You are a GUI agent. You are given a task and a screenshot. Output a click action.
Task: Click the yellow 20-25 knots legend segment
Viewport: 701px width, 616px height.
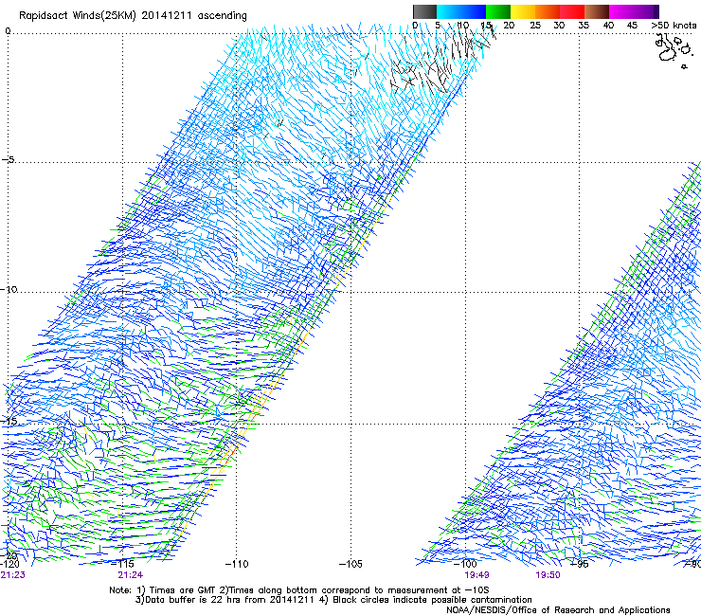click(x=523, y=11)
